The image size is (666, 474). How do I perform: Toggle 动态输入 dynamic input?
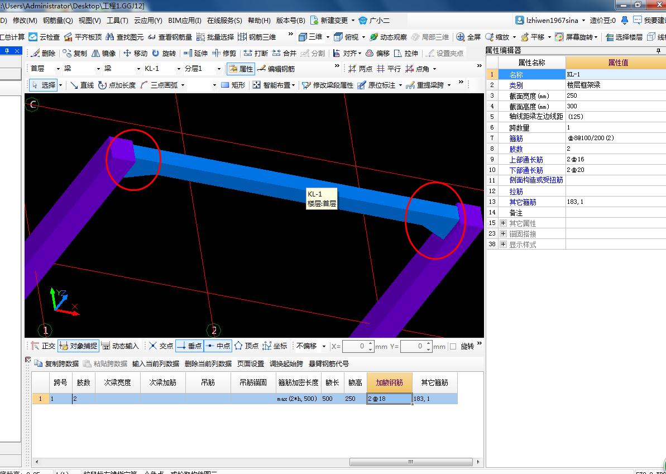tap(120, 346)
